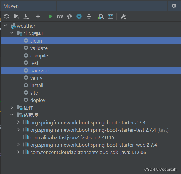Select the deploy lifecycle goal

pos(91,100)
